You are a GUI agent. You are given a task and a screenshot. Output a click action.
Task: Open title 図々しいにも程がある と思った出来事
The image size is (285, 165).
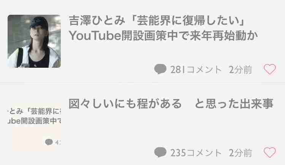point(171,104)
